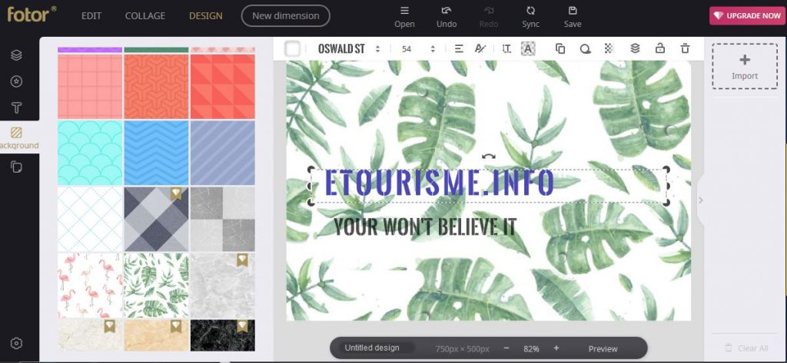787x363 pixels.
Task: Open the text color swatch
Action: click(x=292, y=48)
